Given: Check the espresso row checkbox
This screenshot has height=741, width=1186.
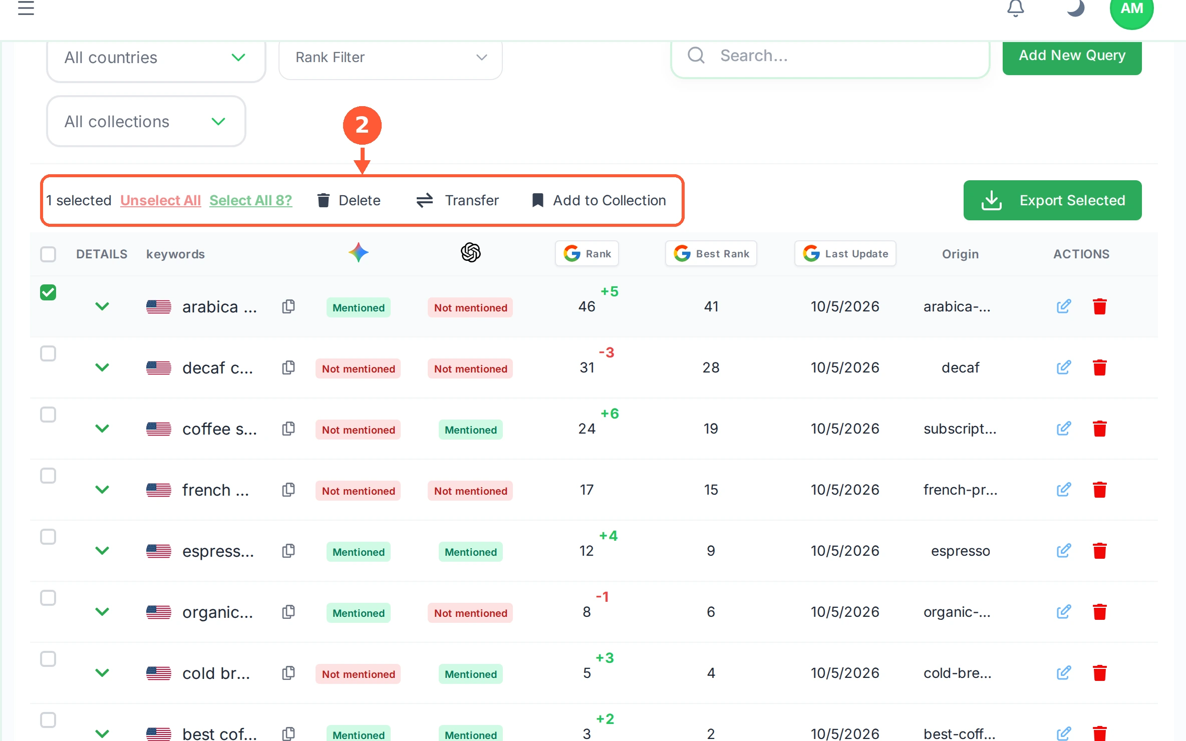Looking at the screenshot, I should 48,537.
